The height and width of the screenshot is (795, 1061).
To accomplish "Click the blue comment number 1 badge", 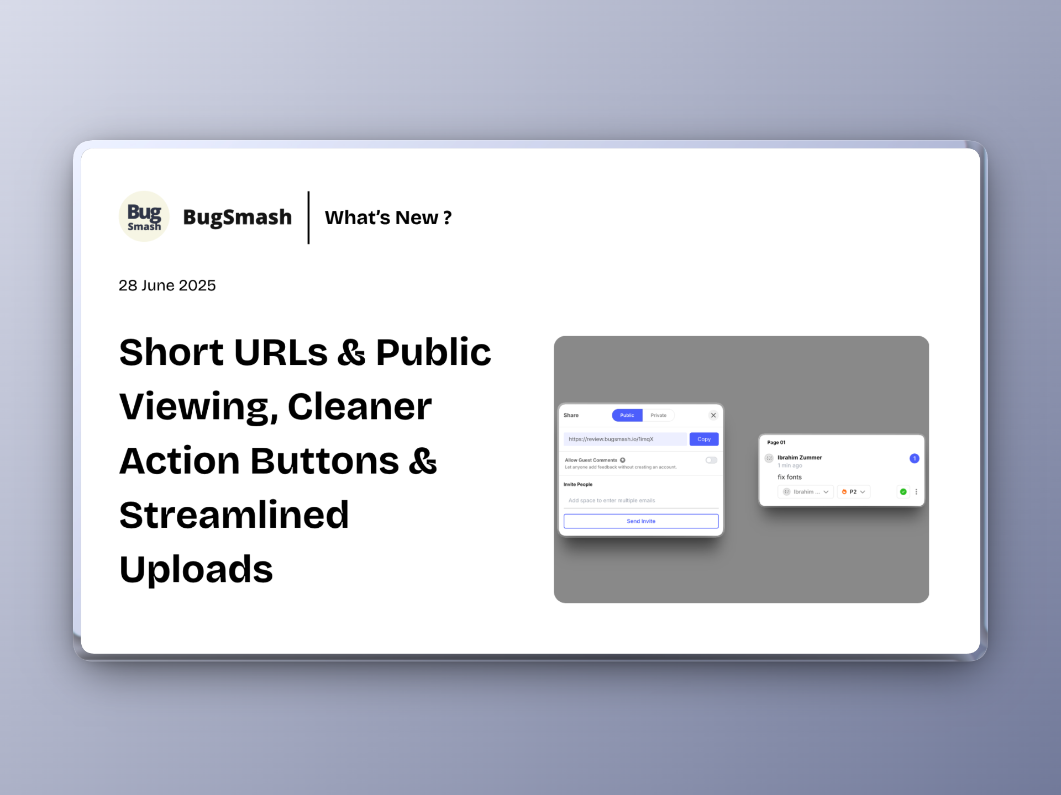I will [x=914, y=458].
